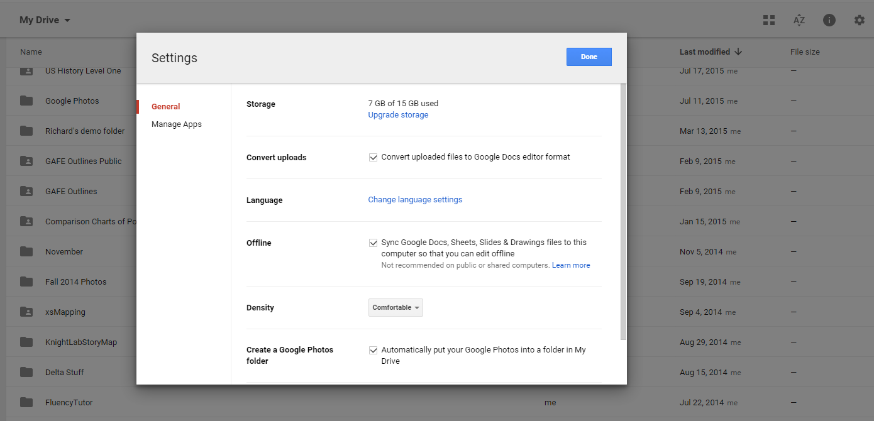
Task: Toggle Google Photos folder checkbox
Action: (373, 350)
